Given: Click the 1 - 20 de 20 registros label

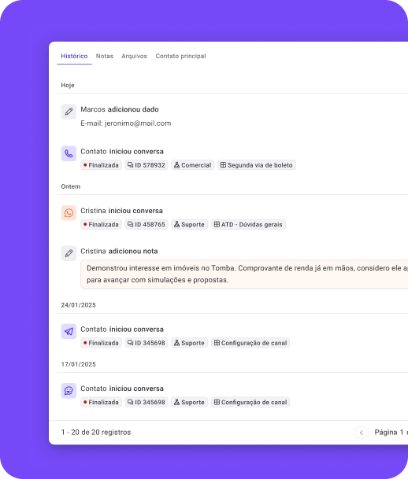Looking at the screenshot, I should [x=96, y=433].
